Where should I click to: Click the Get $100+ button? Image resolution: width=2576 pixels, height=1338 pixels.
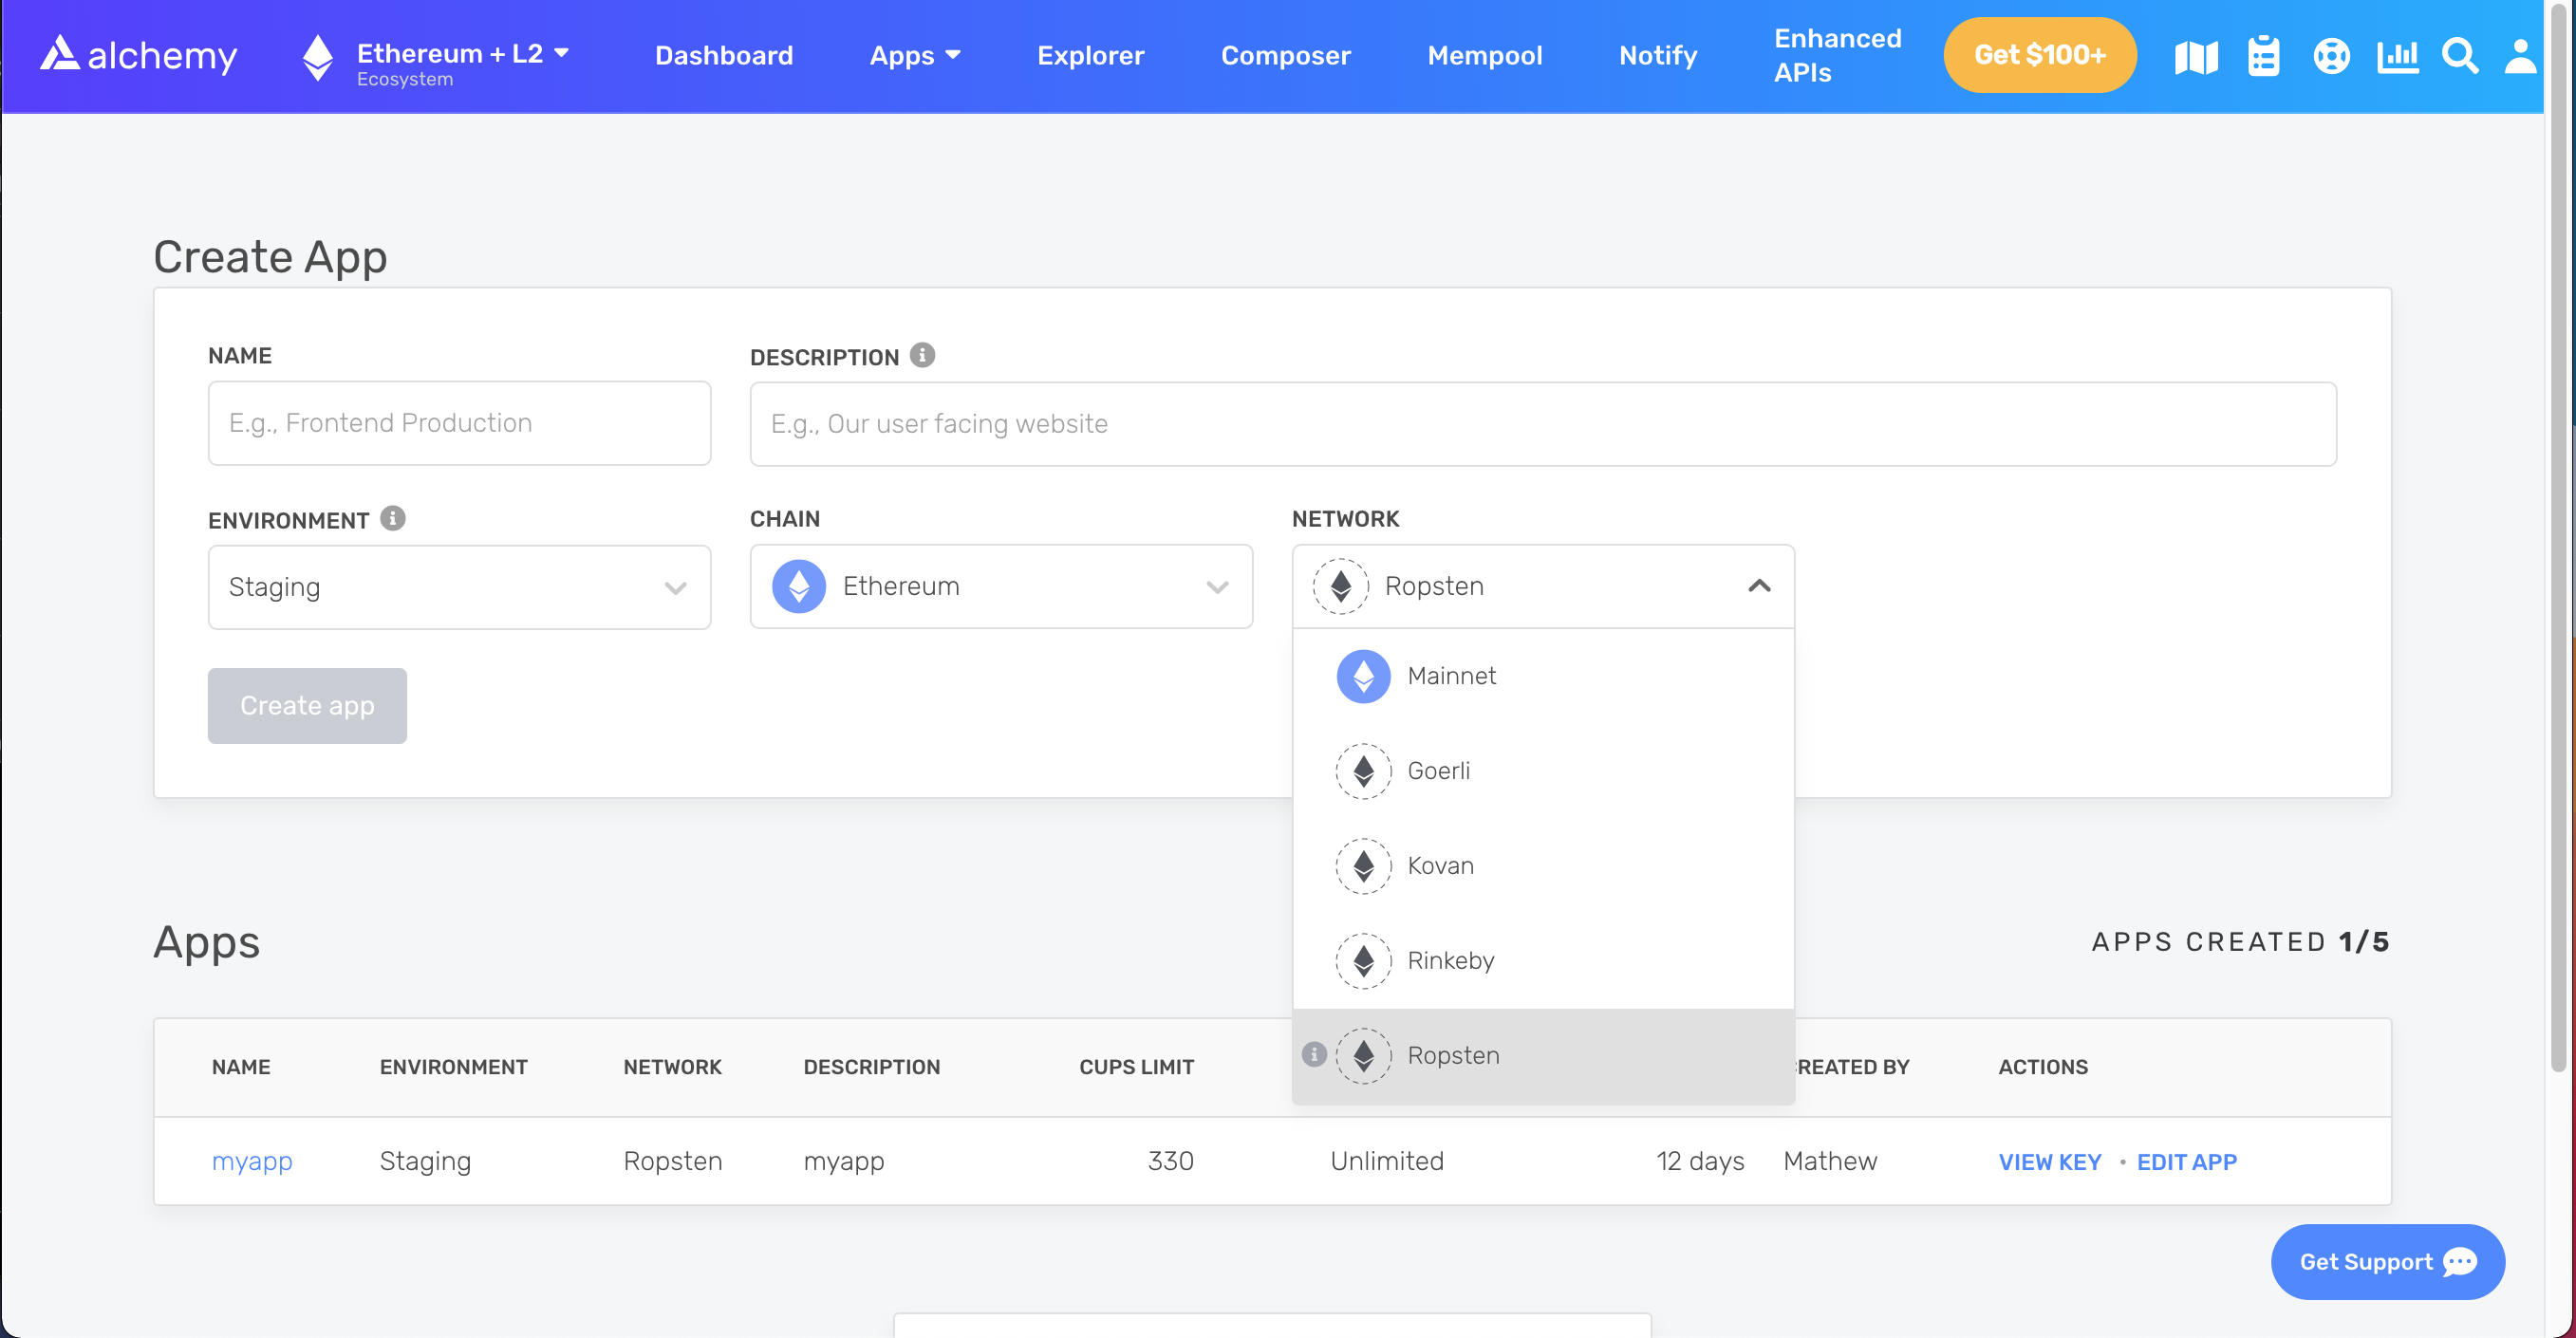point(2039,55)
